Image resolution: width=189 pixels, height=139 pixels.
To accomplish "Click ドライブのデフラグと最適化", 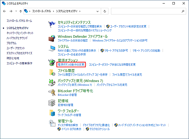I will click(x=96, y=125).
